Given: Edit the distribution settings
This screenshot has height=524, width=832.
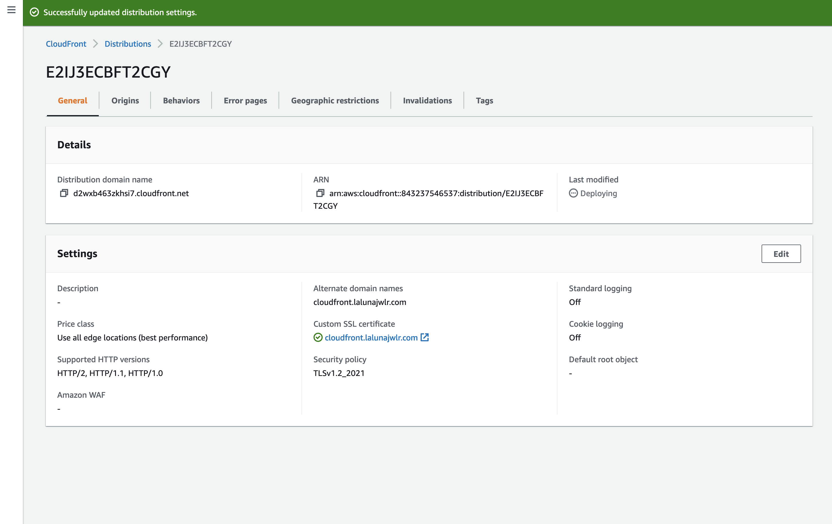Looking at the screenshot, I should [x=781, y=254].
